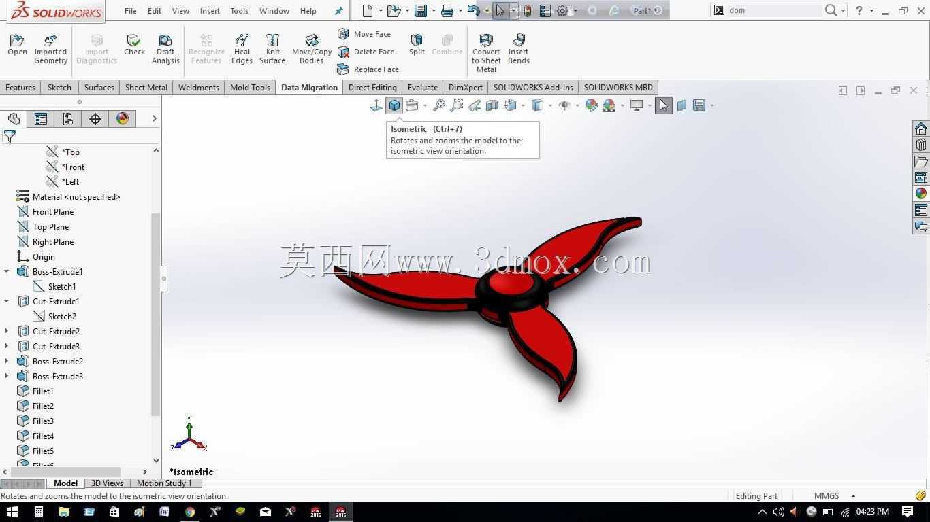Switch to the FeatureManager Design Tree tab

(14, 119)
